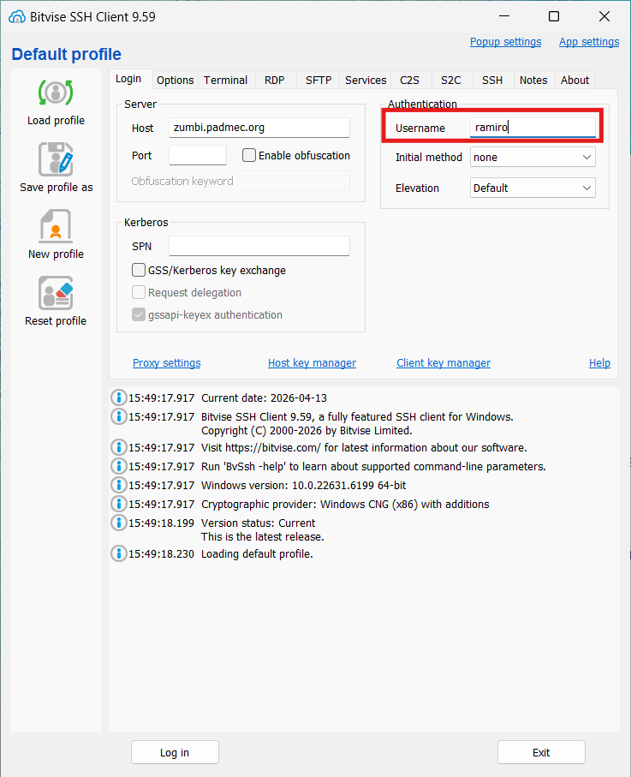Image resolution: width=631 pixels, height=777 pixels.
Task: Open Host key manager link
Action: 312,362
